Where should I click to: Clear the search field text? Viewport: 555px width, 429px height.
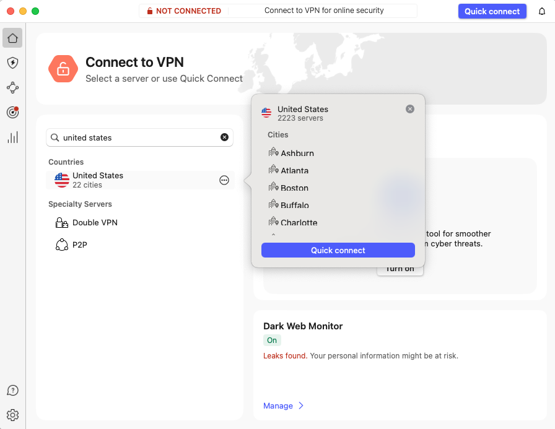(x=224, y=137)
